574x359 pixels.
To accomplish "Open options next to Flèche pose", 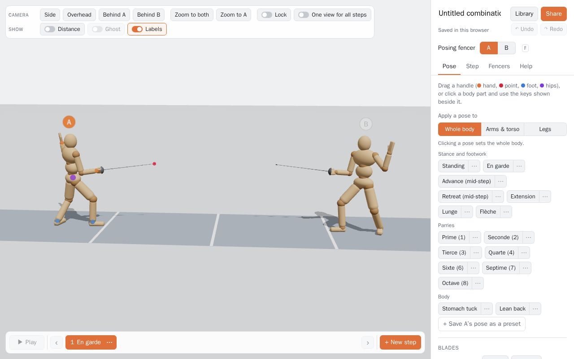I will point(506,212).
